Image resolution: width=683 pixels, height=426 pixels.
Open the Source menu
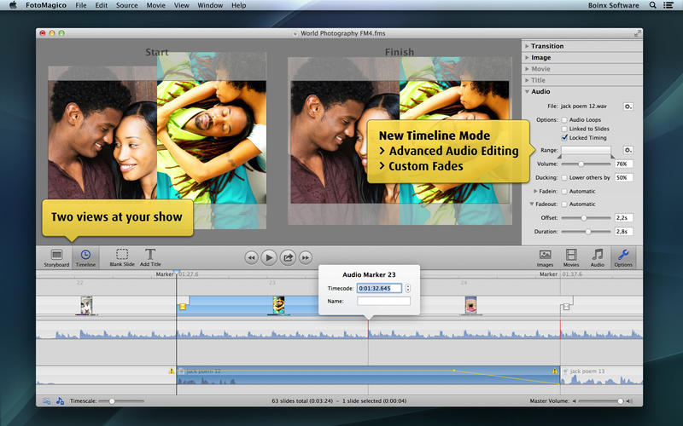click(x=126, y=5)
